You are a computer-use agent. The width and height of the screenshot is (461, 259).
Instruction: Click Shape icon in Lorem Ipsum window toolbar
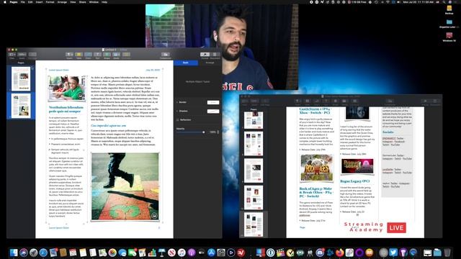tap(107, 55)
